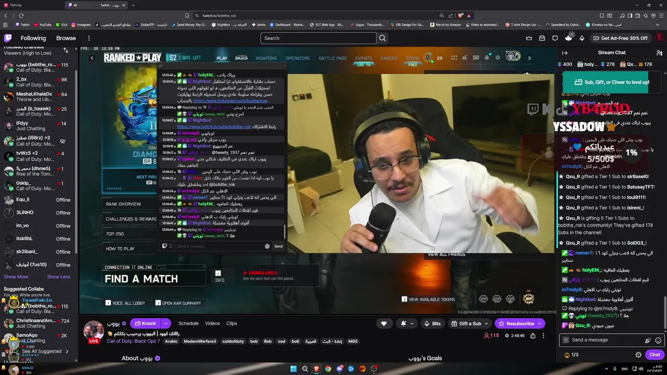
Task: Reload the browser page
Action: 21,16
